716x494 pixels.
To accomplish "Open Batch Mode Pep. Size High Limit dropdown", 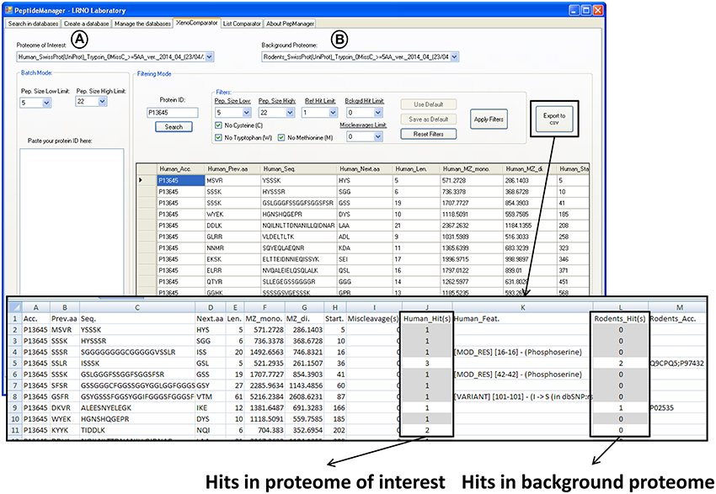I will click(102, 102).
